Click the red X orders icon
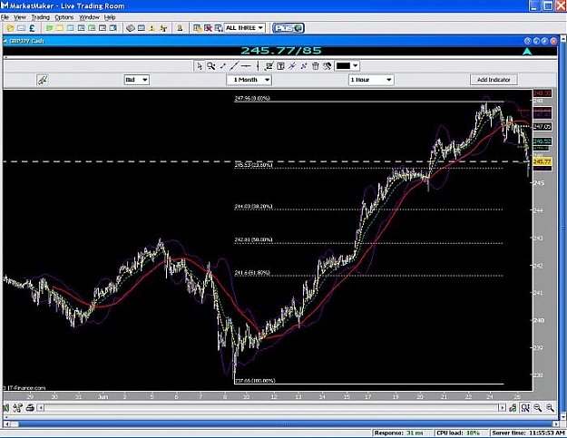This screenshot has height=438, width=567. [x=208, y=28]
